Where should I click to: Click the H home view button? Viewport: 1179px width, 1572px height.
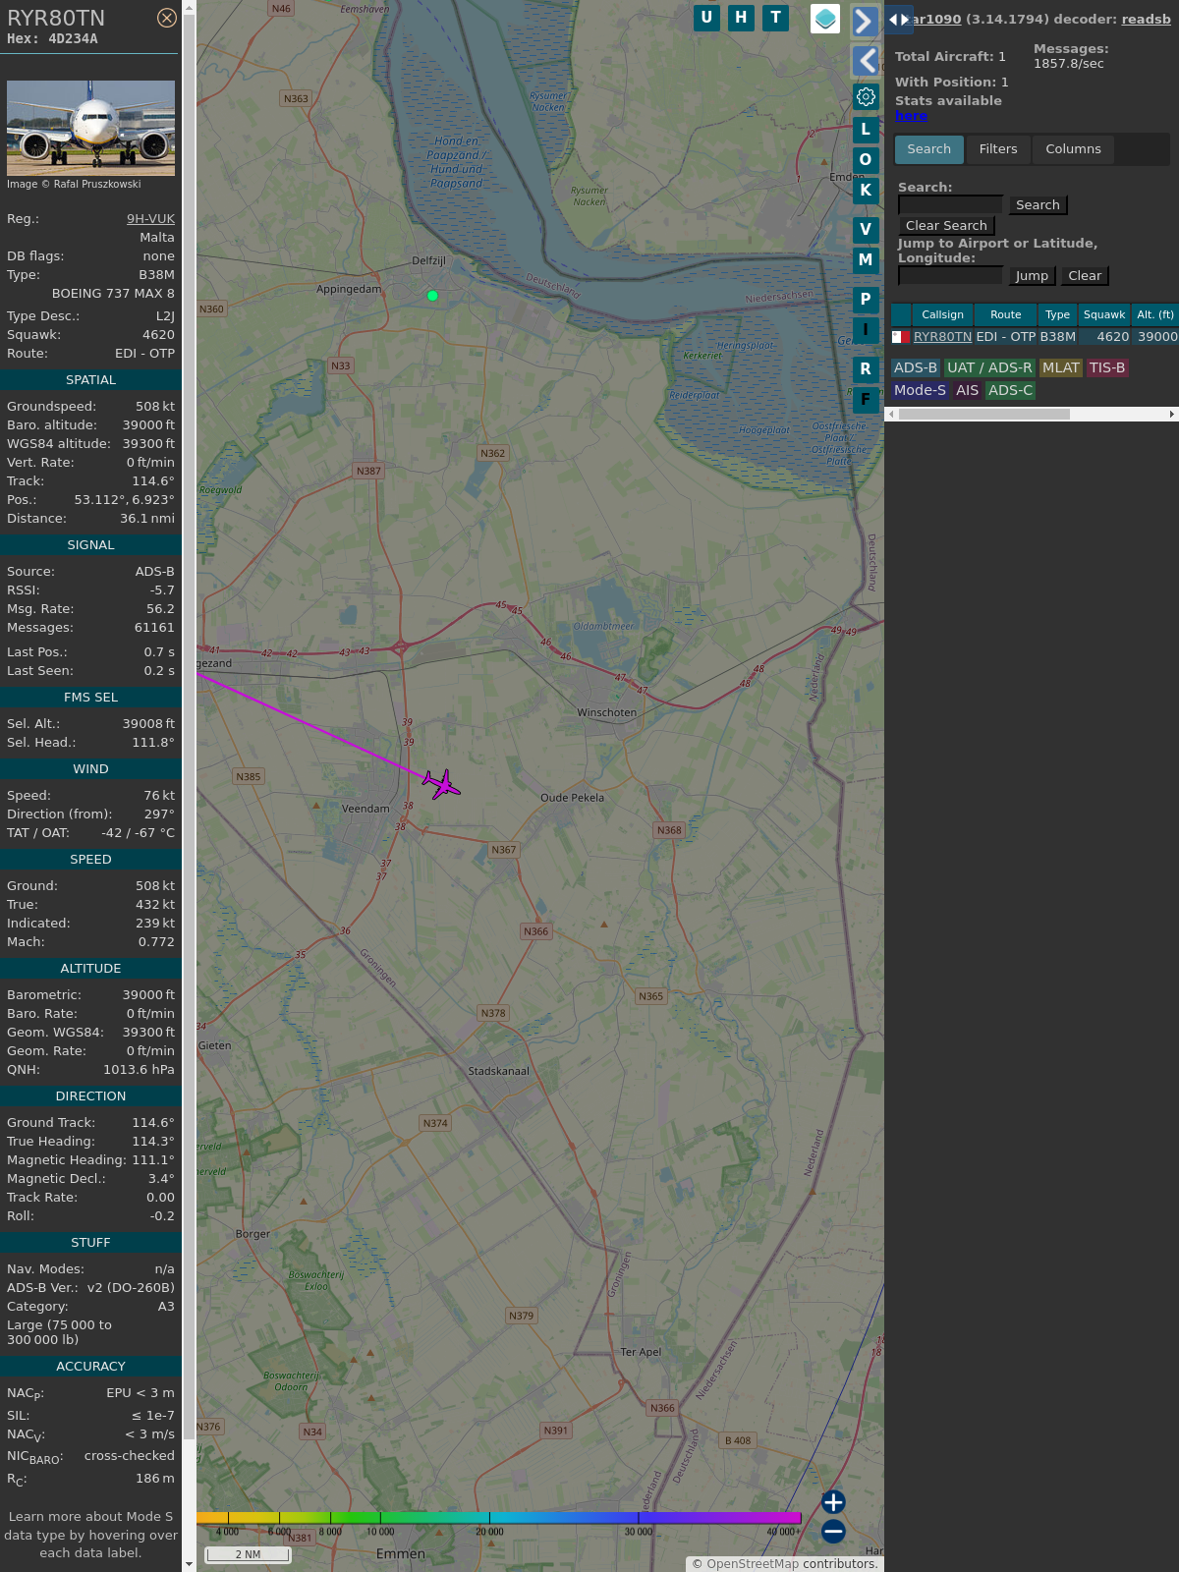(x=741, y=18)
